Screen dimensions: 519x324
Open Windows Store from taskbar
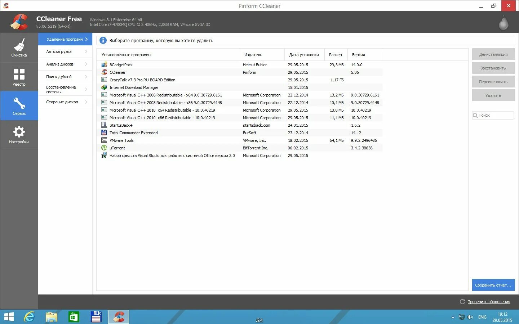click(74, 317)
